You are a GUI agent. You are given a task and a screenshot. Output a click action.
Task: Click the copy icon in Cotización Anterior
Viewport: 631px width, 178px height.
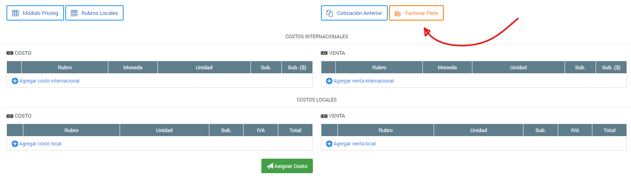click(329, 13)
